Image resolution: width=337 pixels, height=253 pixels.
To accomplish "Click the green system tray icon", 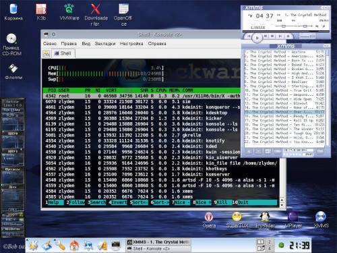I will (x=281, y=245).
